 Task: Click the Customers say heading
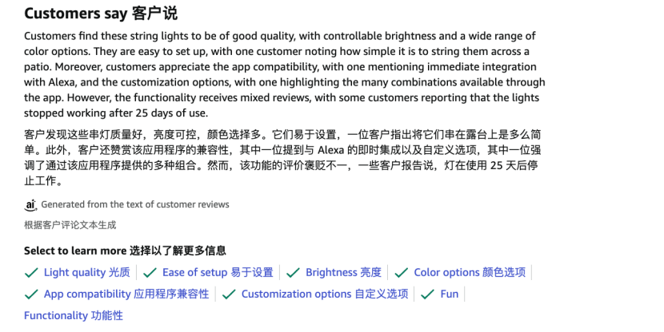pos(101,14)
